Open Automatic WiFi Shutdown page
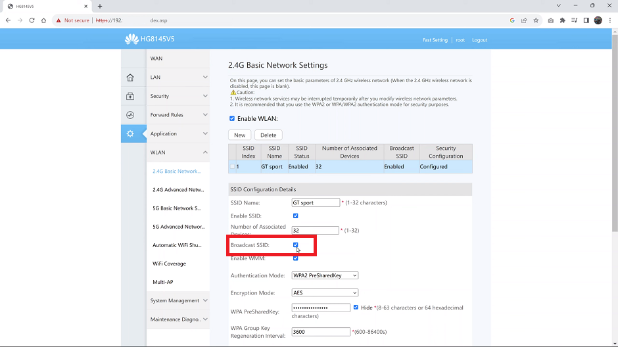This screenshot has width=618, height=347. click(x=177, y=245)
